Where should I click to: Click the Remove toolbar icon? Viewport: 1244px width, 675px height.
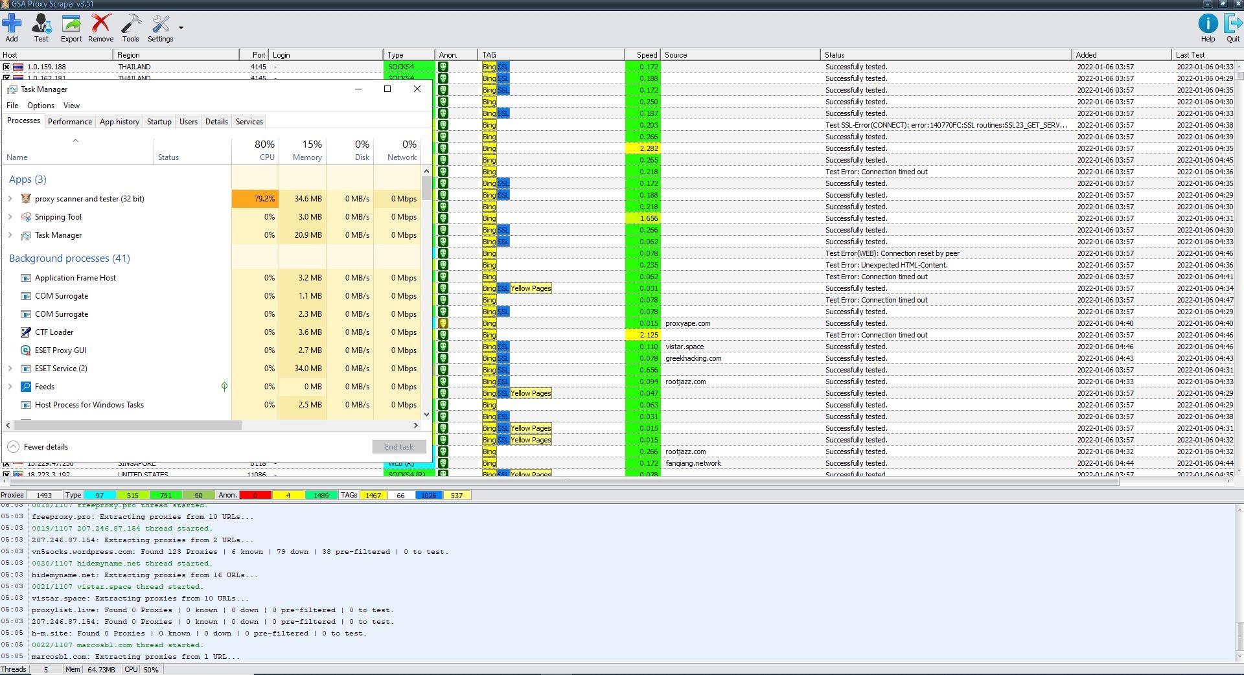tap(100, 29)
